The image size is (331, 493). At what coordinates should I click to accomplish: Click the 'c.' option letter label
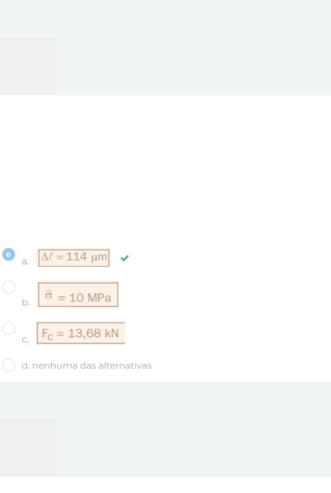[25, 340]
